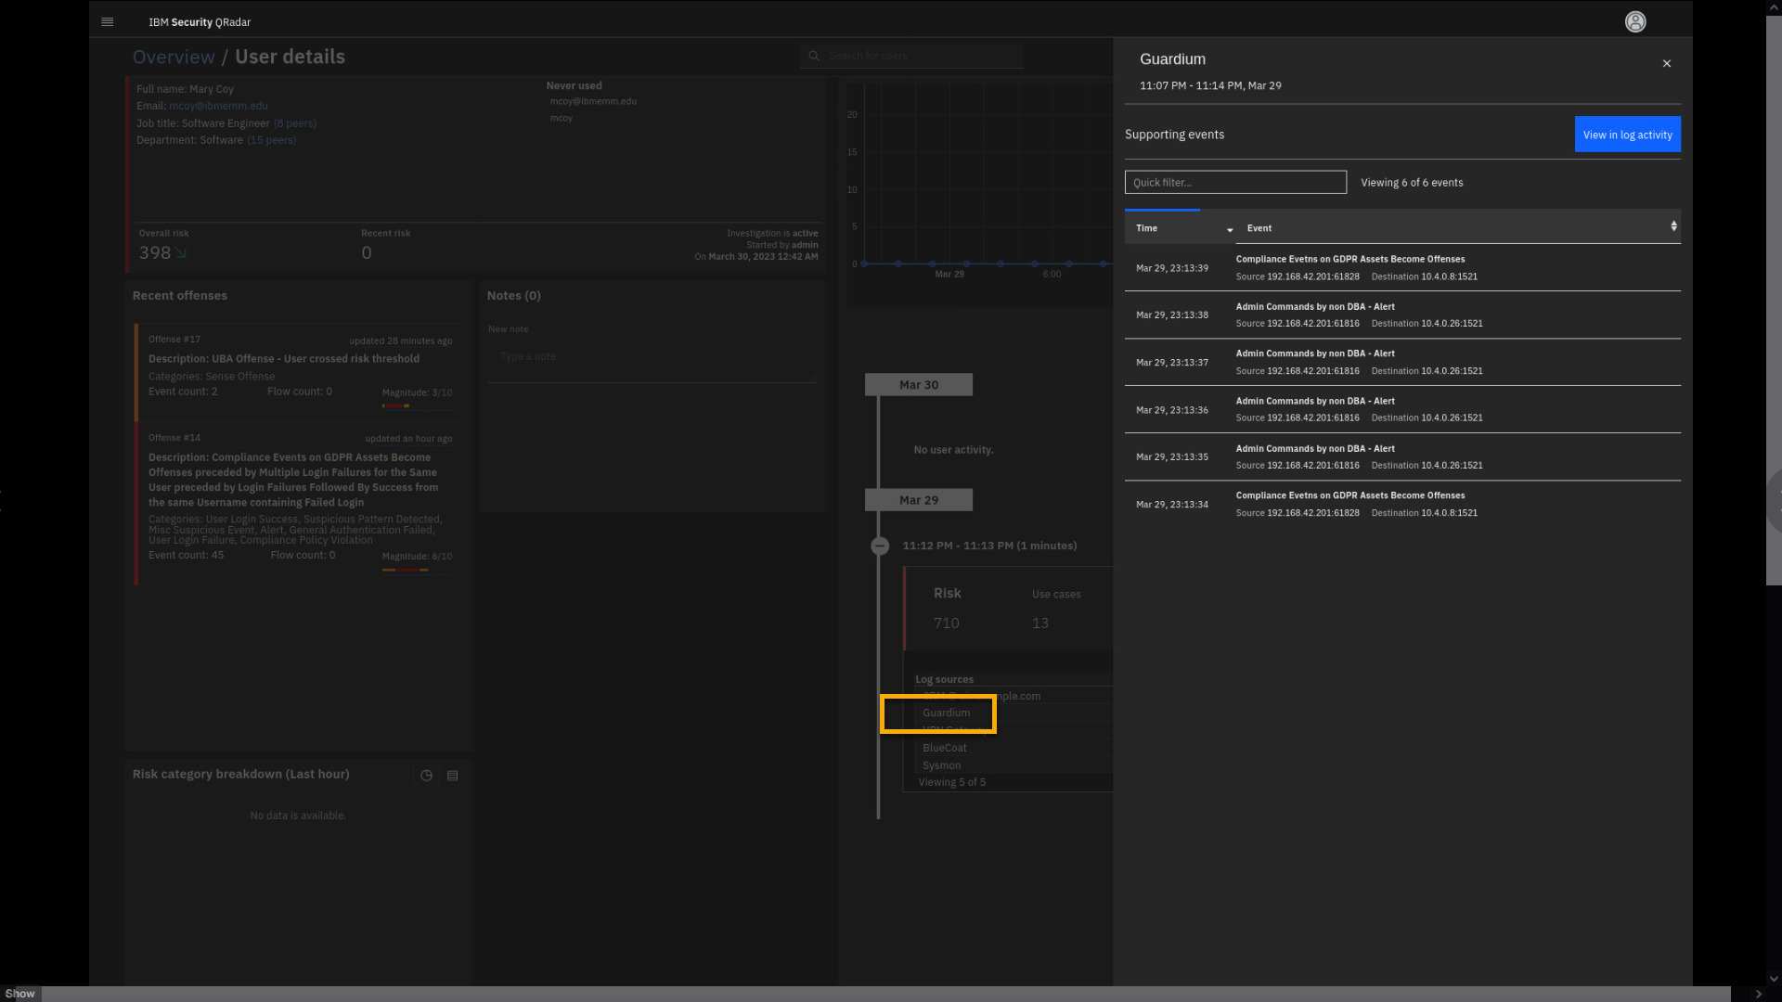The height and width of the screenshot is (1002, 1782).
Task: Open the Overview breadcrumb link
Action: click(x=174, y=57)
